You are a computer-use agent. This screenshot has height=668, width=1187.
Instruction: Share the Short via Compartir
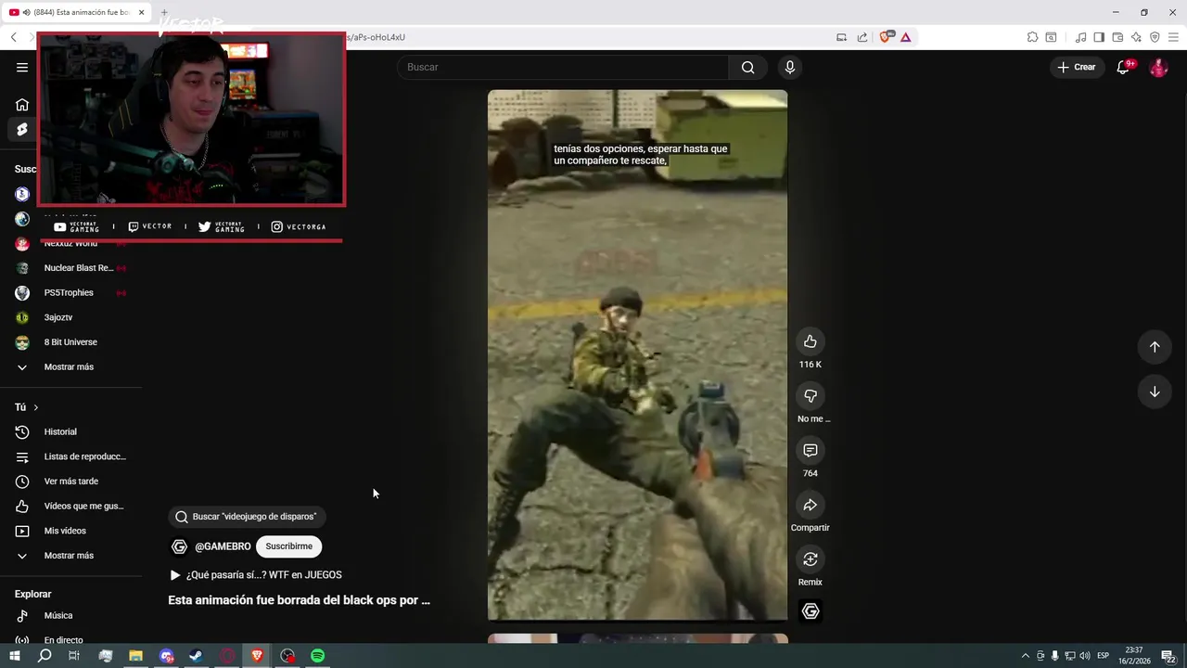810,505
